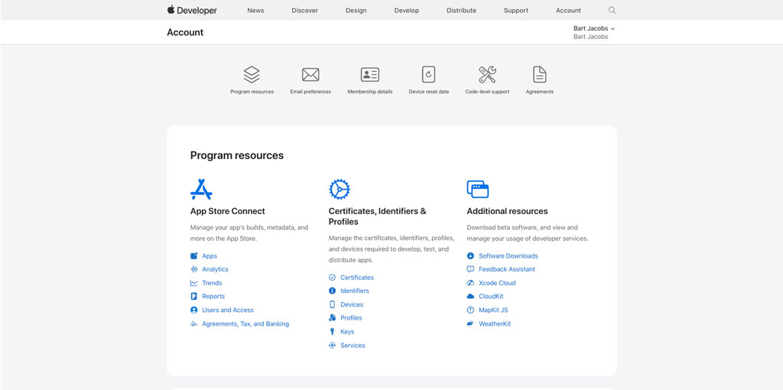This screenshot has height=390, width=783.
Task: Click the Account page title
Action: [185, 32]
